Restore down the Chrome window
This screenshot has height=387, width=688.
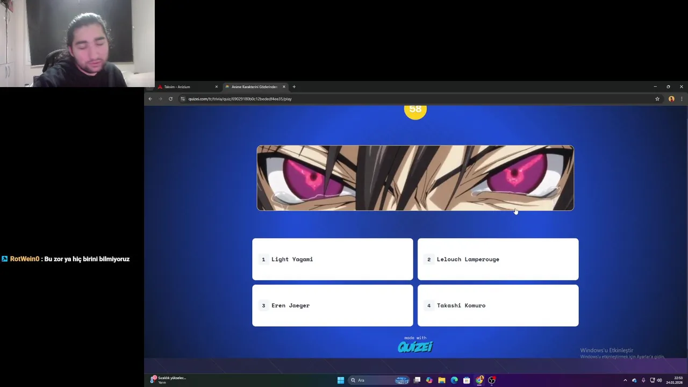(668, 87)
